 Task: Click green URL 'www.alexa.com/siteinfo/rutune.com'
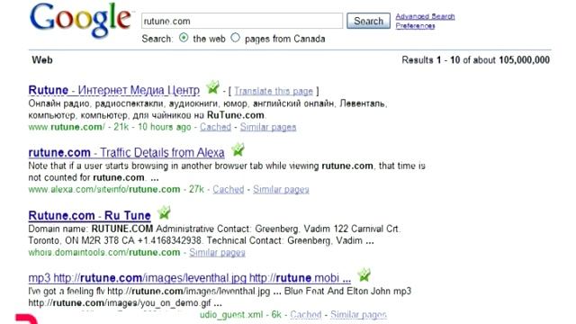(104, 190)
